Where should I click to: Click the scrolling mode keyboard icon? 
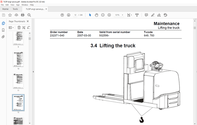(137, 15)
